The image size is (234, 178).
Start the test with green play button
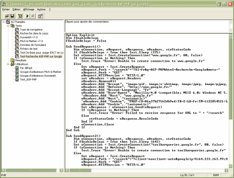point(27,16)
